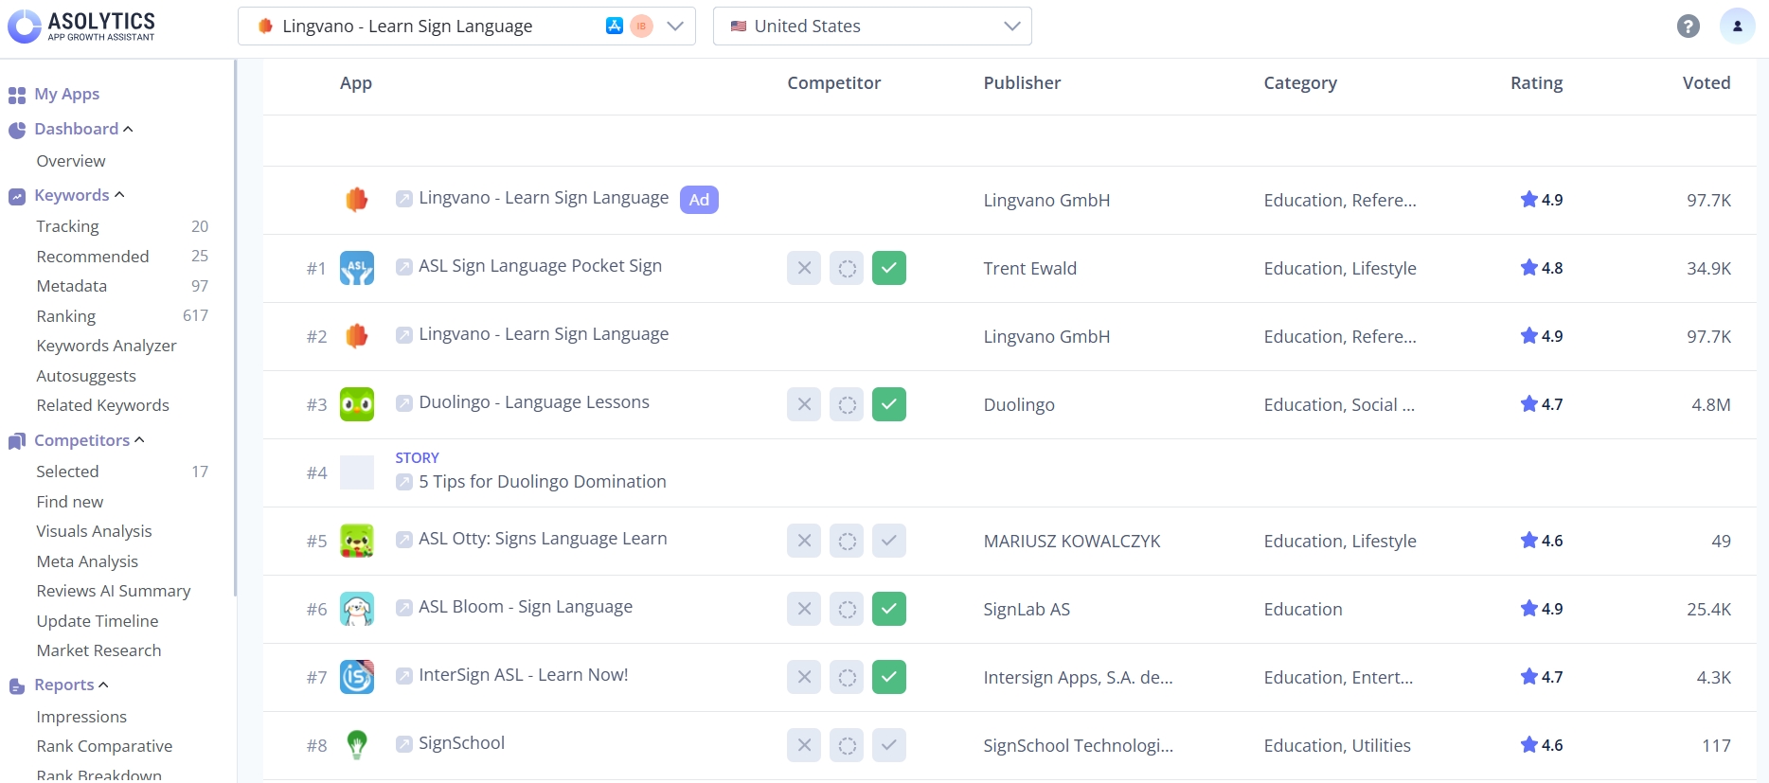
Task: Click pending circle icon for InterSign ASL
Action: [x=847, y=677]
